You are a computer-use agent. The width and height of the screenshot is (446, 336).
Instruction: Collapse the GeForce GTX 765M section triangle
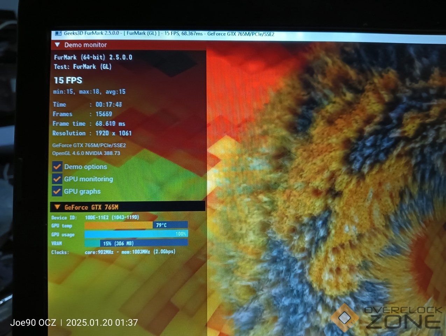[57, 207]
